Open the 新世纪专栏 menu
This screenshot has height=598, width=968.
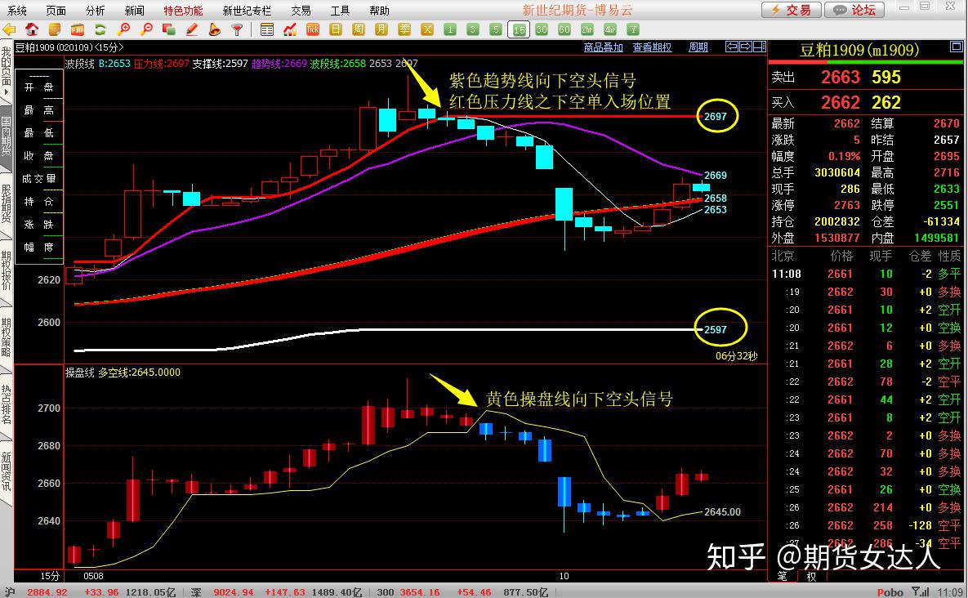click(x=247, y=11)
